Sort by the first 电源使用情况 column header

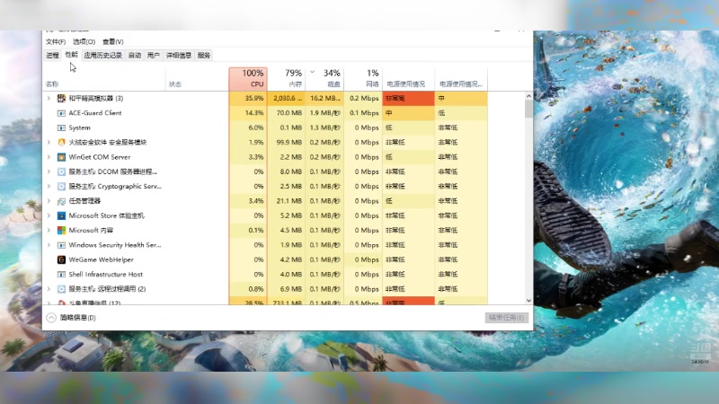[409, 78]
